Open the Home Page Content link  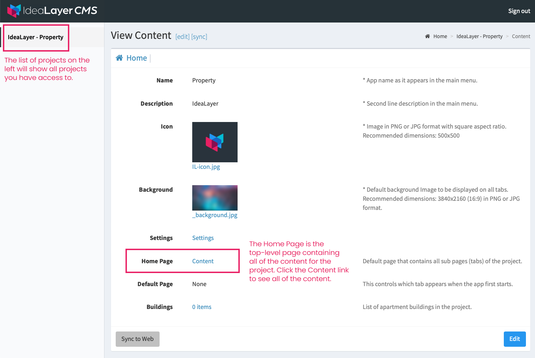[x=203, y=261]
